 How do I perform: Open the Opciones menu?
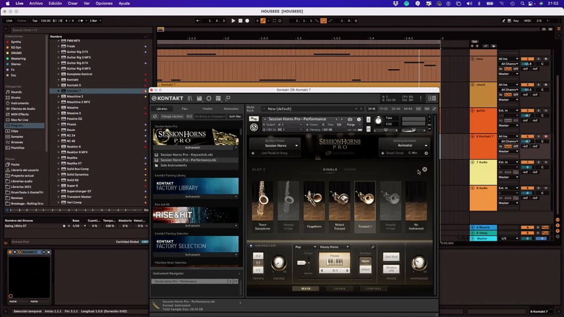tap(104, 4)
